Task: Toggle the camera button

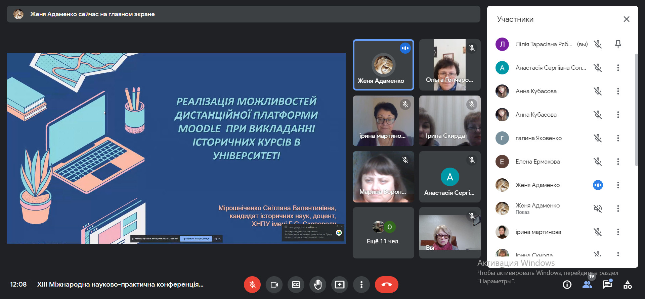Action: 274,285
